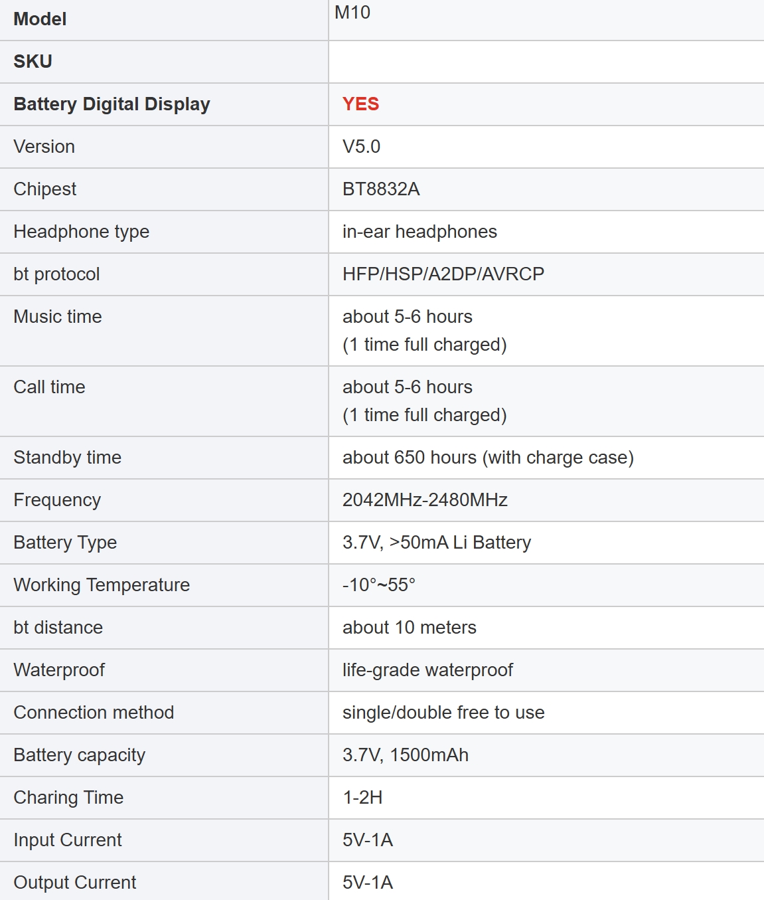
Task: Click the Working Temperature label
Action: coord(102,585)
